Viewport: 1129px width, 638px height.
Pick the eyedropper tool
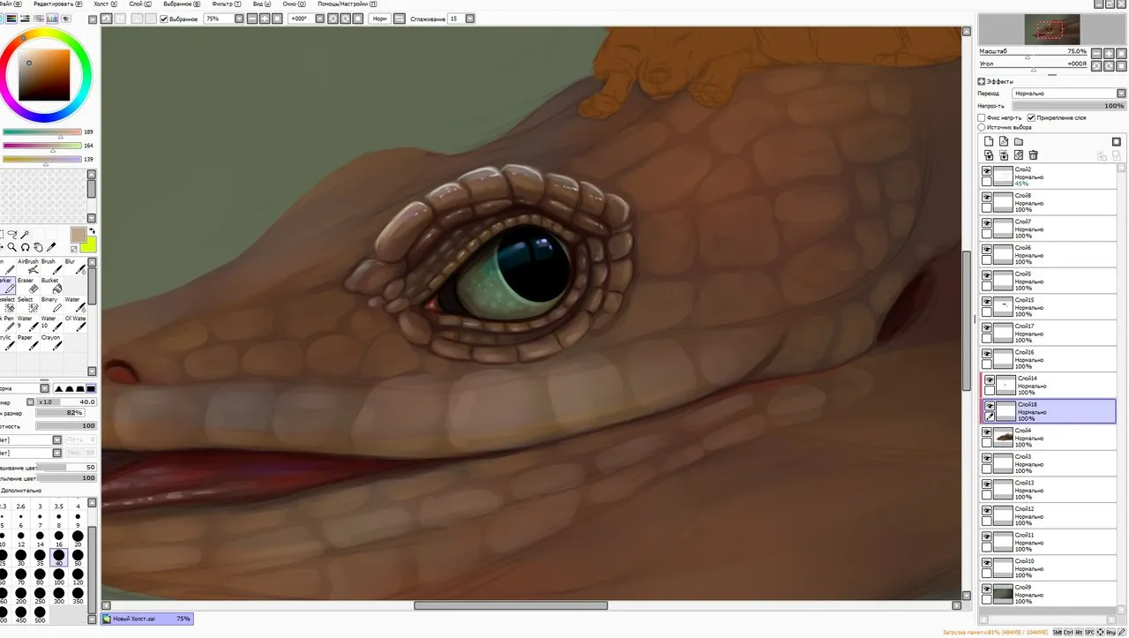(52, 247)
